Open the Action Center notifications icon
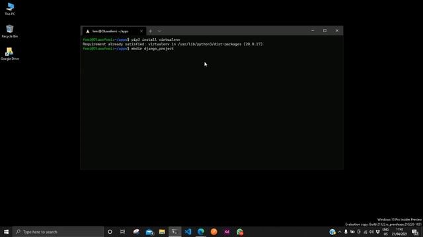The height and width of the screenshot is (237, 423). pos(416,232)
